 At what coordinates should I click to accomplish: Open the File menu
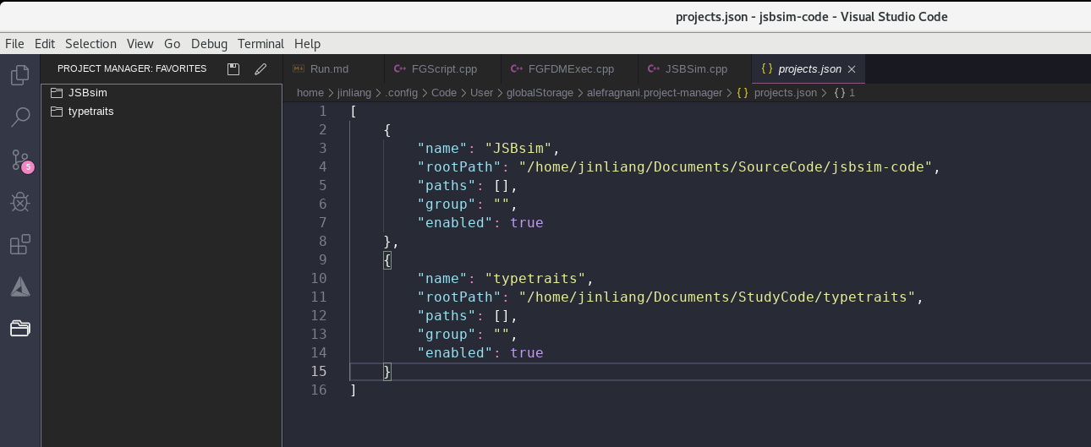pyautogui.click(x=14, y=43)
